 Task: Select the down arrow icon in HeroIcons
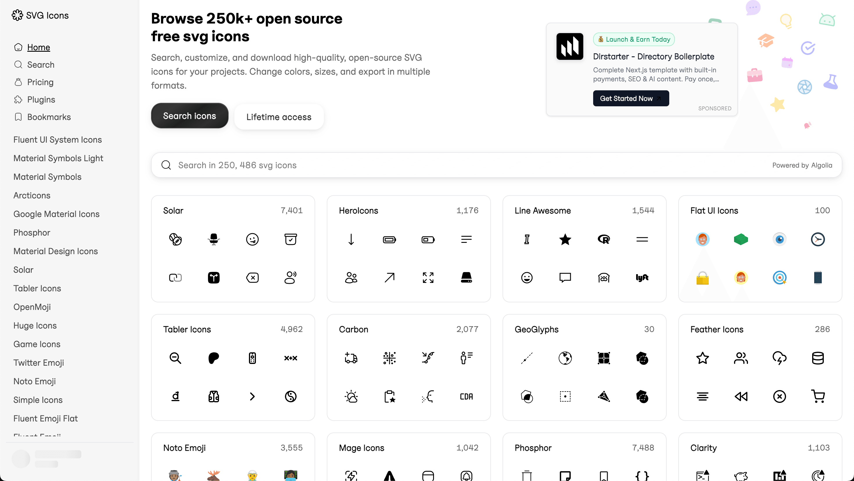[x=351, y=239]
